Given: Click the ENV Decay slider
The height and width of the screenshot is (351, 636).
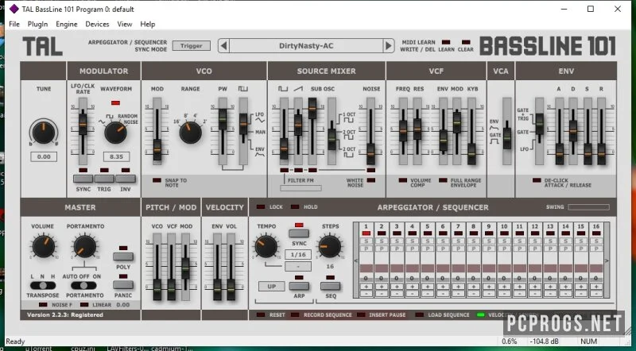Looking at the screenshot, I should [573, 130].
